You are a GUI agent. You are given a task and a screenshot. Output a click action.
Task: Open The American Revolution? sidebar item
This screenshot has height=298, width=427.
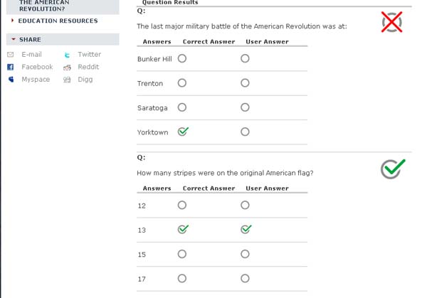44,6
